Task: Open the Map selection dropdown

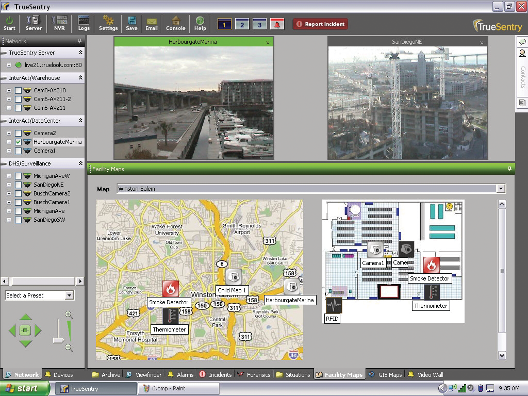Action: coord(500,189)
